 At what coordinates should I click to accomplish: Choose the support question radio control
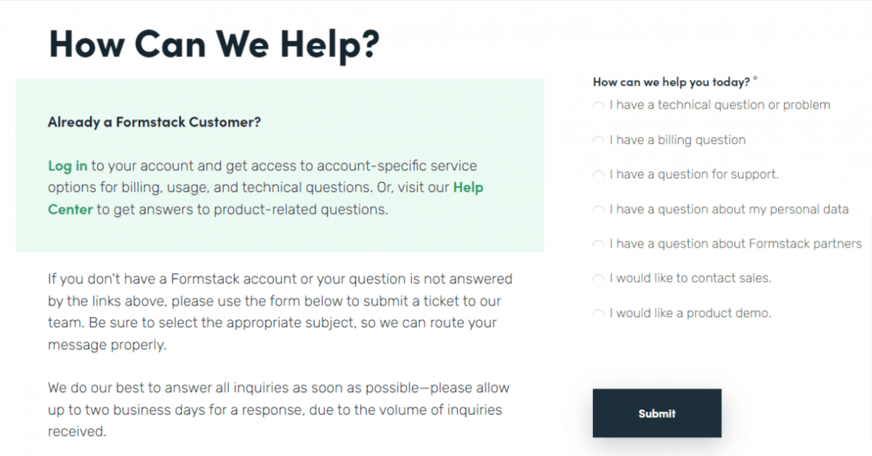pyautogui.click(x=598, y=175)
